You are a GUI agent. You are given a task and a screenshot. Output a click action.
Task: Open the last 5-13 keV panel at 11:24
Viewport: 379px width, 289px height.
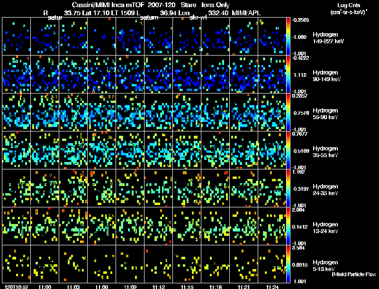(x=272, y=264)
